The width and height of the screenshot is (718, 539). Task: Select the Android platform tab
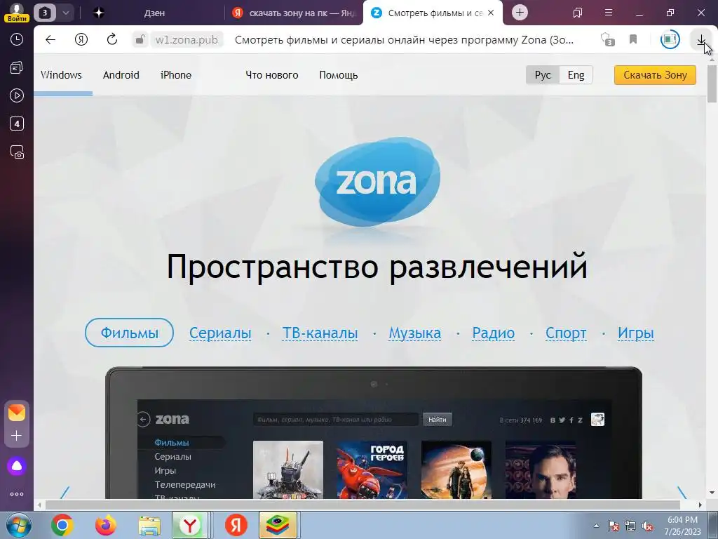[121, 75]
